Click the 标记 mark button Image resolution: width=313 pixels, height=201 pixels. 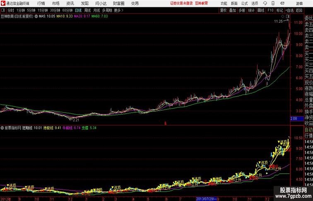point(279,10)
